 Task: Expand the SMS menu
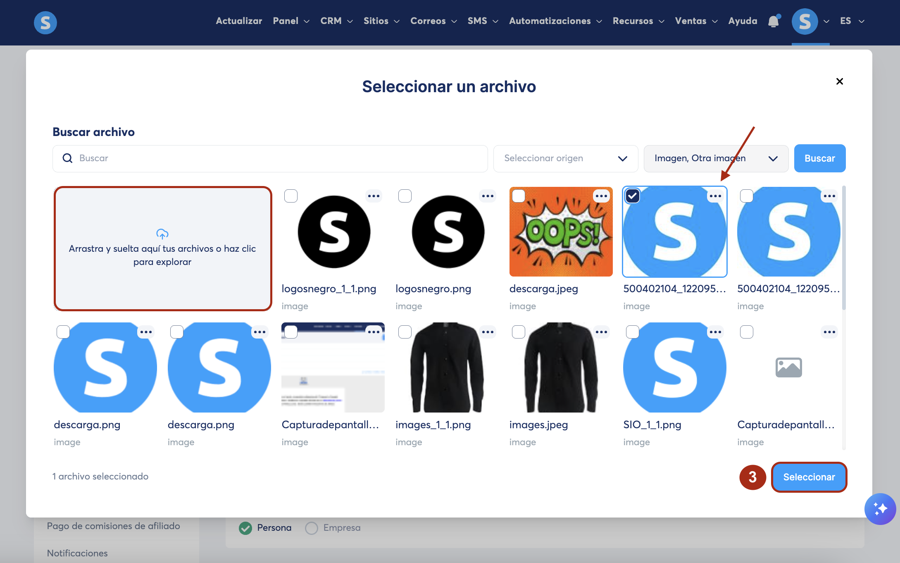click(x=483, y=21)
